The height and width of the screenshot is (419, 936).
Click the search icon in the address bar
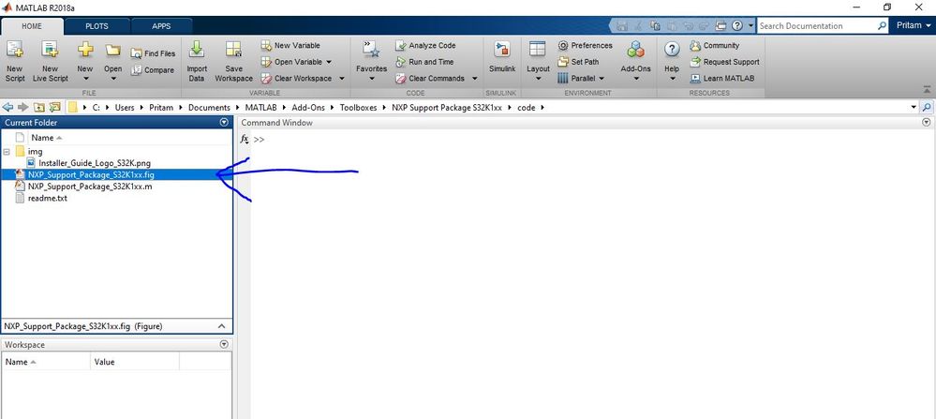pos(927,108)
